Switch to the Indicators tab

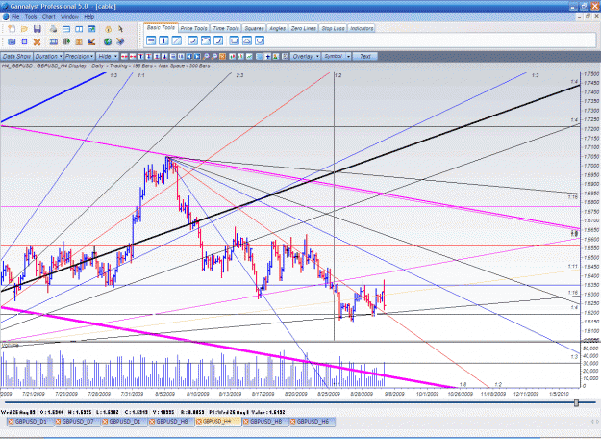(x=362, y=28)
